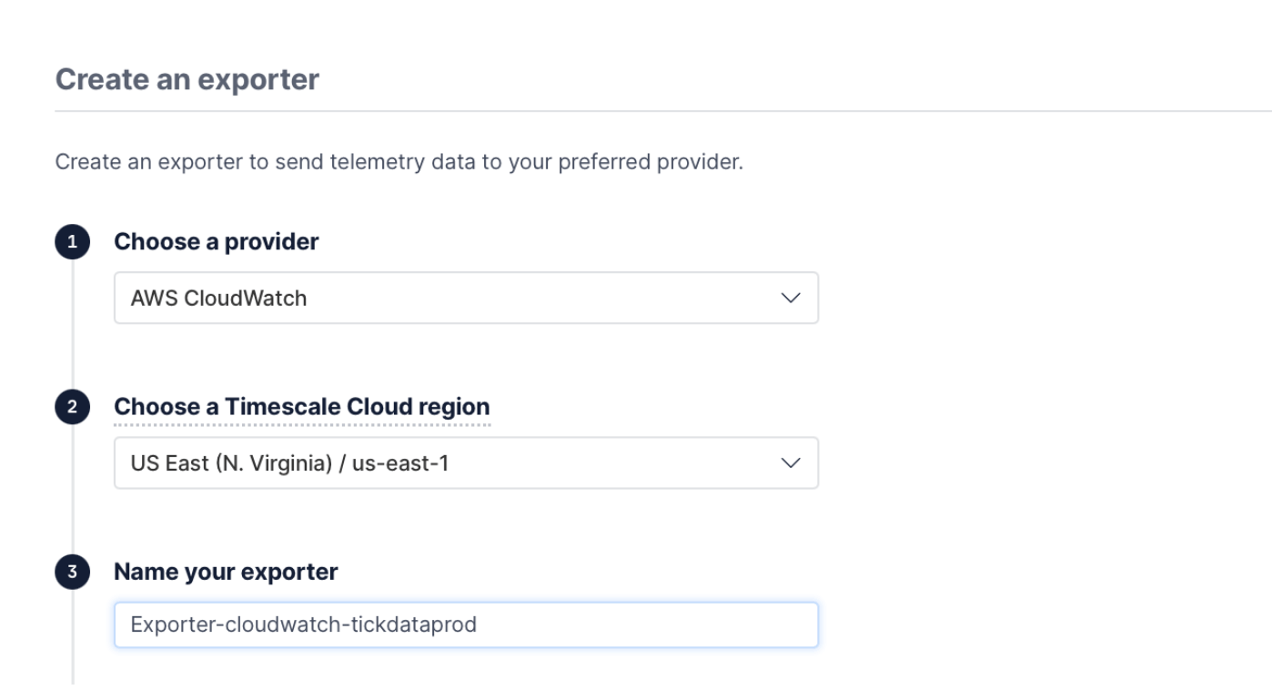Click the 'Choose a Timescale Cloud region' dotted label

point(301,407)
